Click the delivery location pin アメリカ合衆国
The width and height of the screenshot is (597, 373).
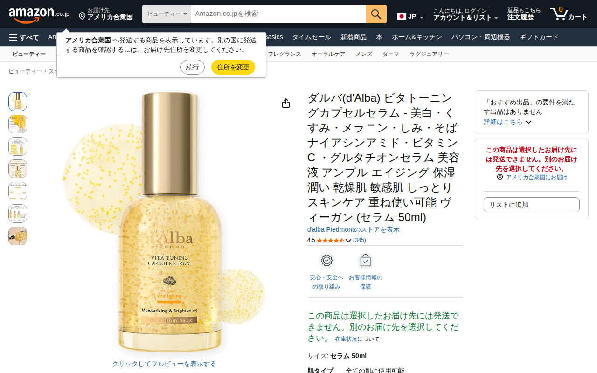click(106, 14)
